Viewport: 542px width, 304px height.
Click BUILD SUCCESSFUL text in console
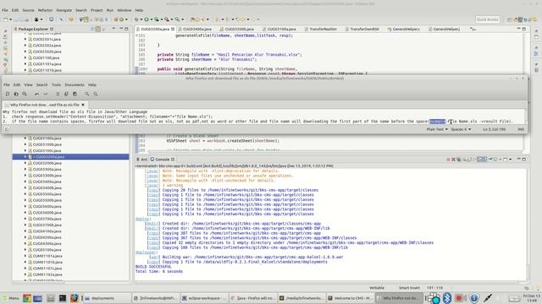(153, 267)
